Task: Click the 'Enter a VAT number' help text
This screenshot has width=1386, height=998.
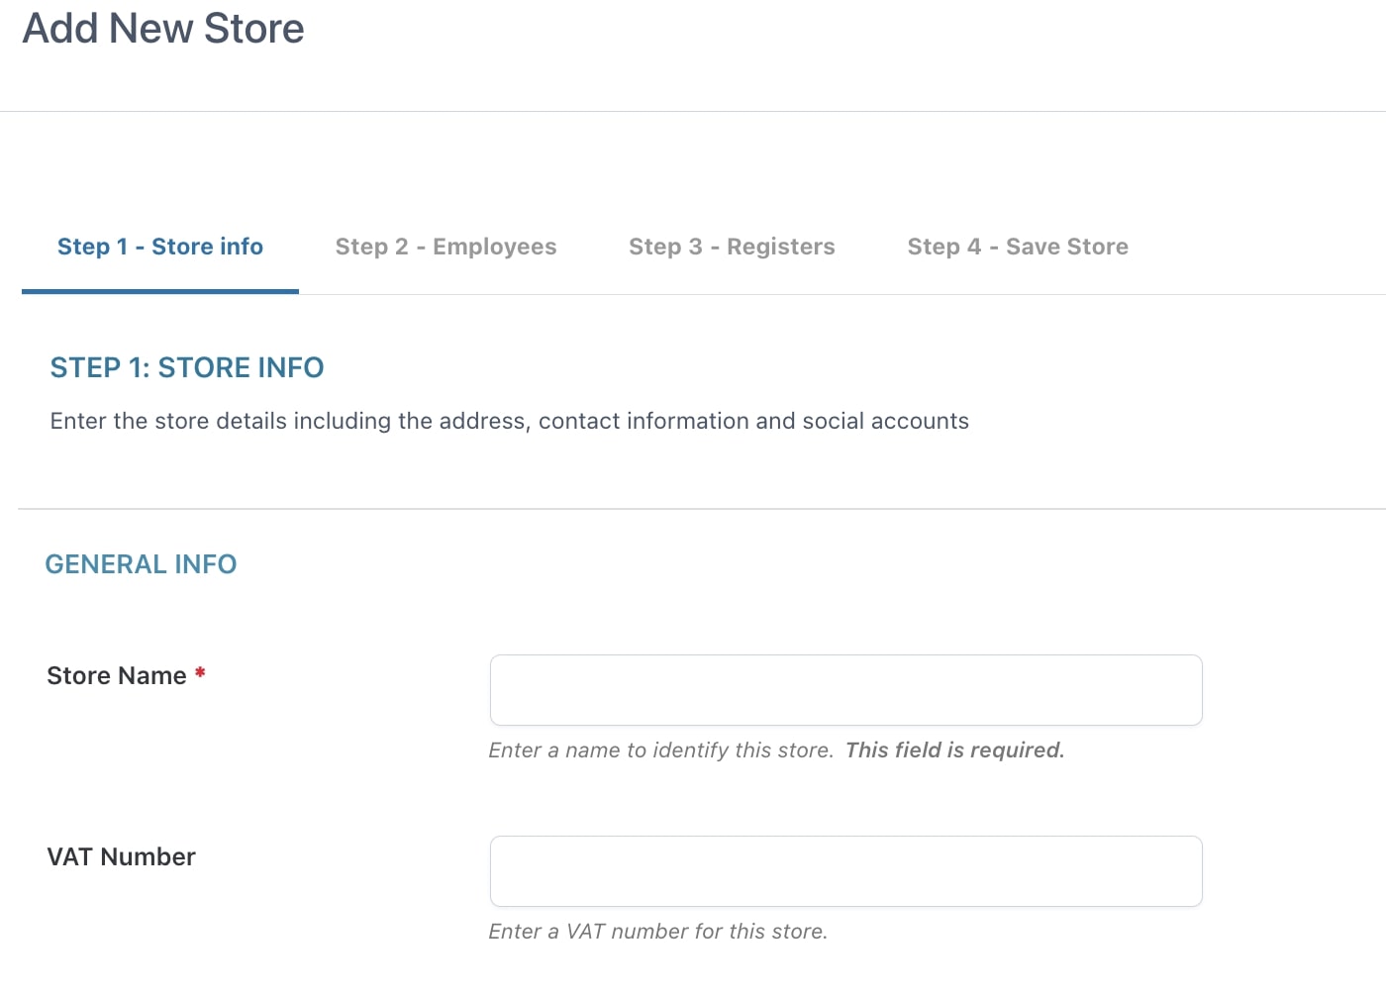Action: point(657,932)
